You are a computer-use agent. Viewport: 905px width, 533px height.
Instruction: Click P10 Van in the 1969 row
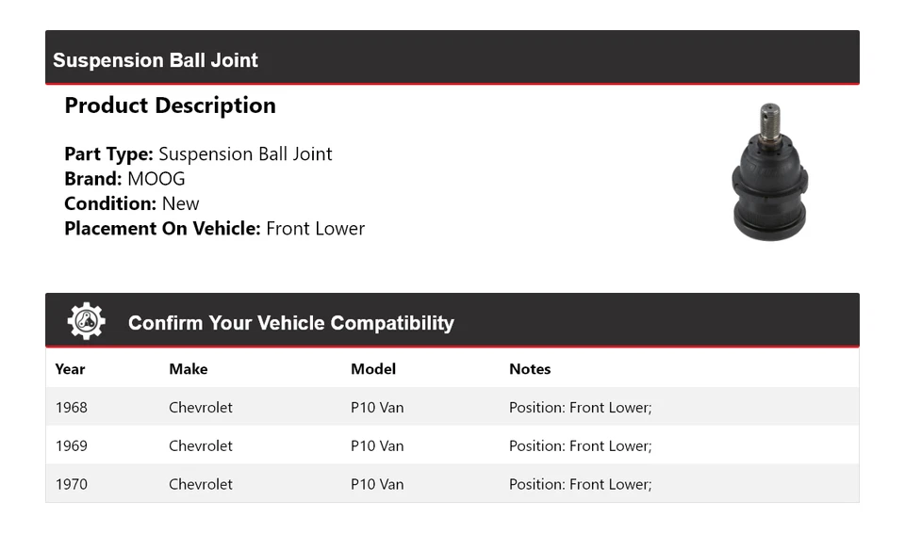click(377, 446)
